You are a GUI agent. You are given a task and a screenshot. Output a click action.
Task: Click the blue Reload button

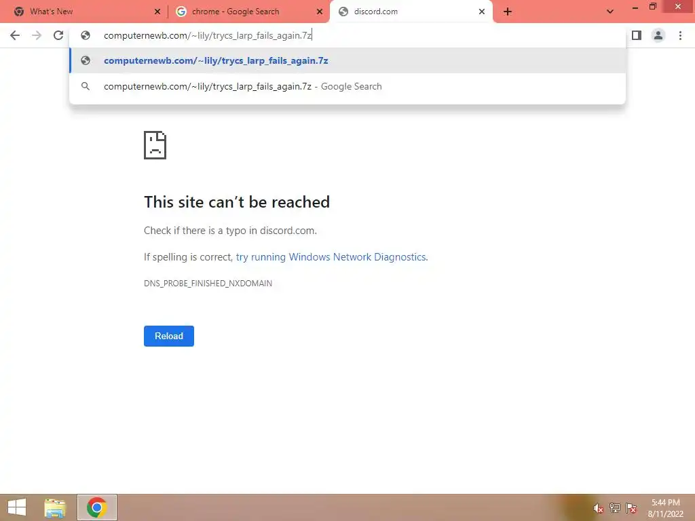point(169,336)
